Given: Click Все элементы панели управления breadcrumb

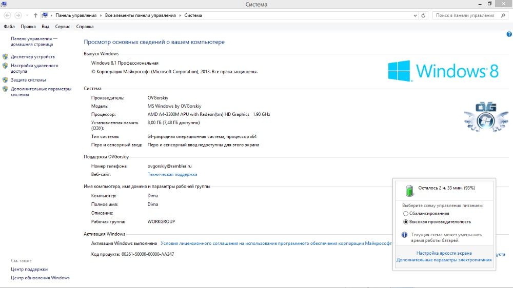Looking at the screenshot, I should 141,15.
